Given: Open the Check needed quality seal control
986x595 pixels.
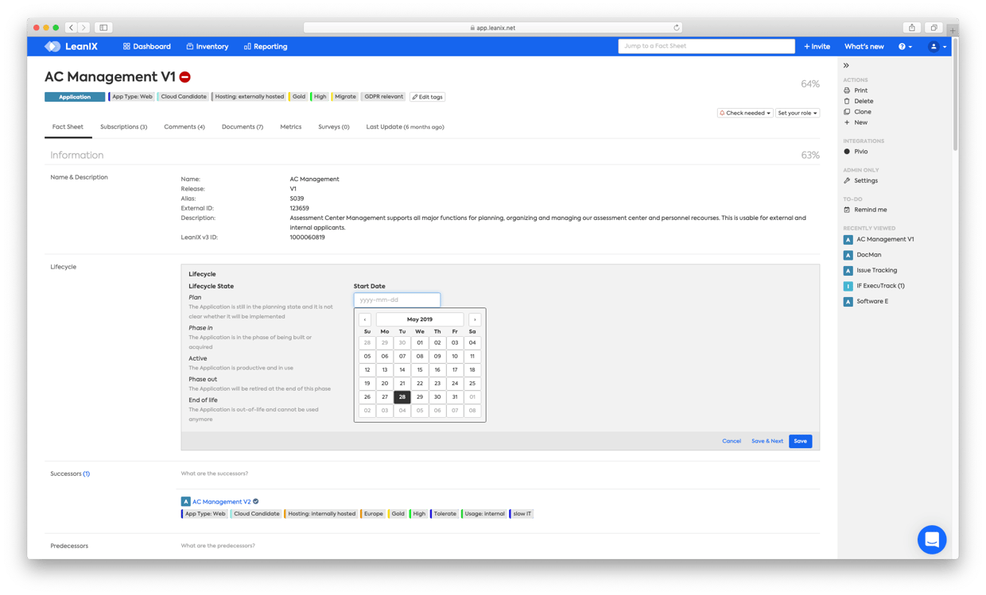Looking at the screenshot, I should pos(744,113).
